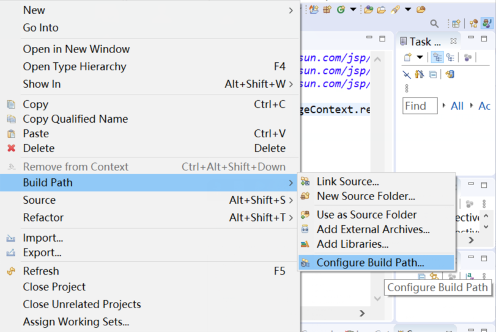Click the magnifying glass quick access icon
496x332 pixels.
coord(434,23)
